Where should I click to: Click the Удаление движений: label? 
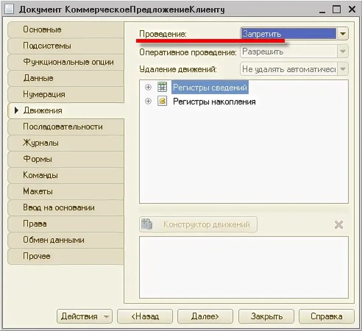pos(178,69)
